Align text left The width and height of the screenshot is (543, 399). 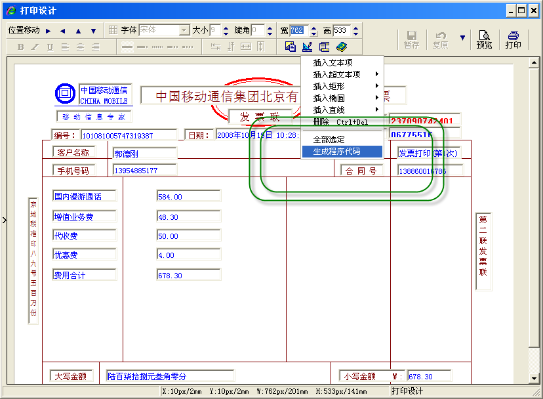tap(65, 47)
